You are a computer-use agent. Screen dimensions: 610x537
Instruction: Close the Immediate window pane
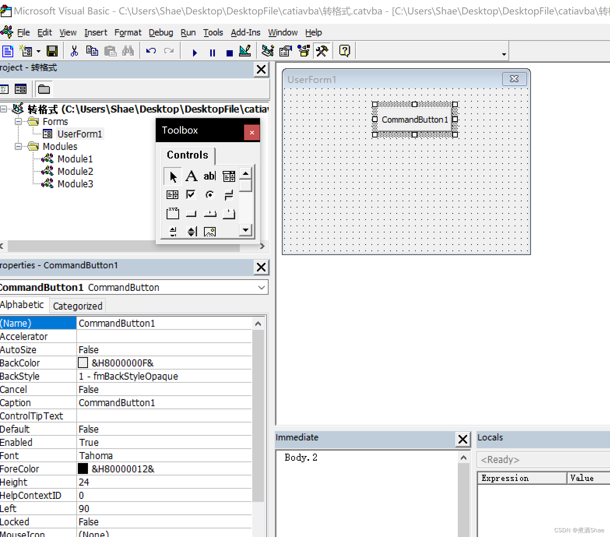coord(463,439)
